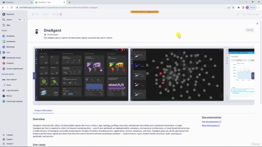The image size is (262, 147).
Task: Click the Set up button
Action: (x=250, y=30)
